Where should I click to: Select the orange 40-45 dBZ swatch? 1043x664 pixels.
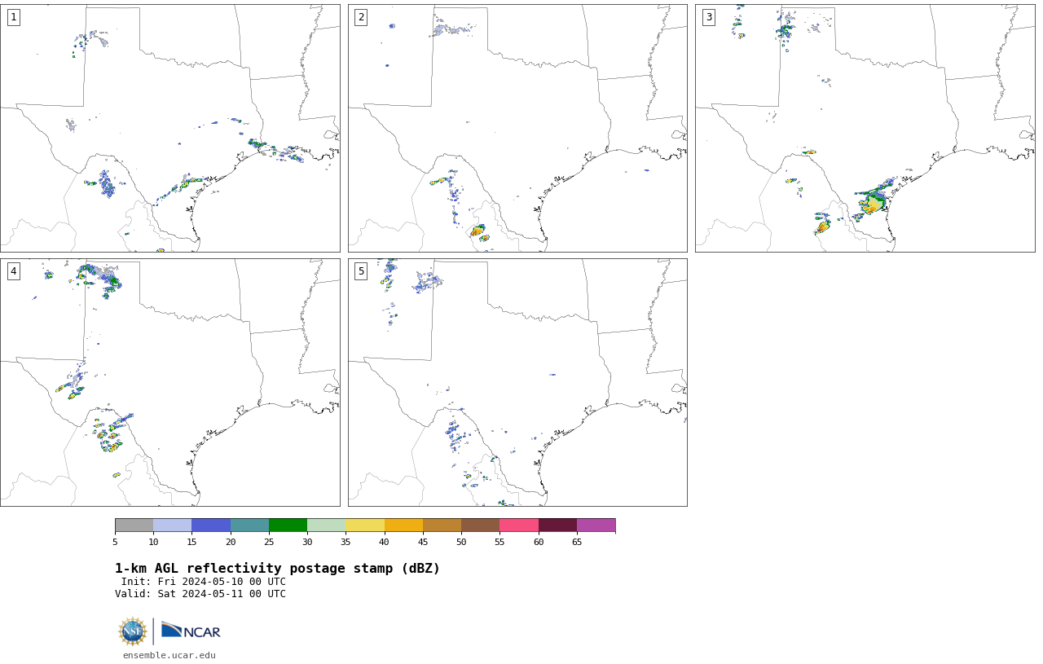pyautogui.click(x=403, y=525)
